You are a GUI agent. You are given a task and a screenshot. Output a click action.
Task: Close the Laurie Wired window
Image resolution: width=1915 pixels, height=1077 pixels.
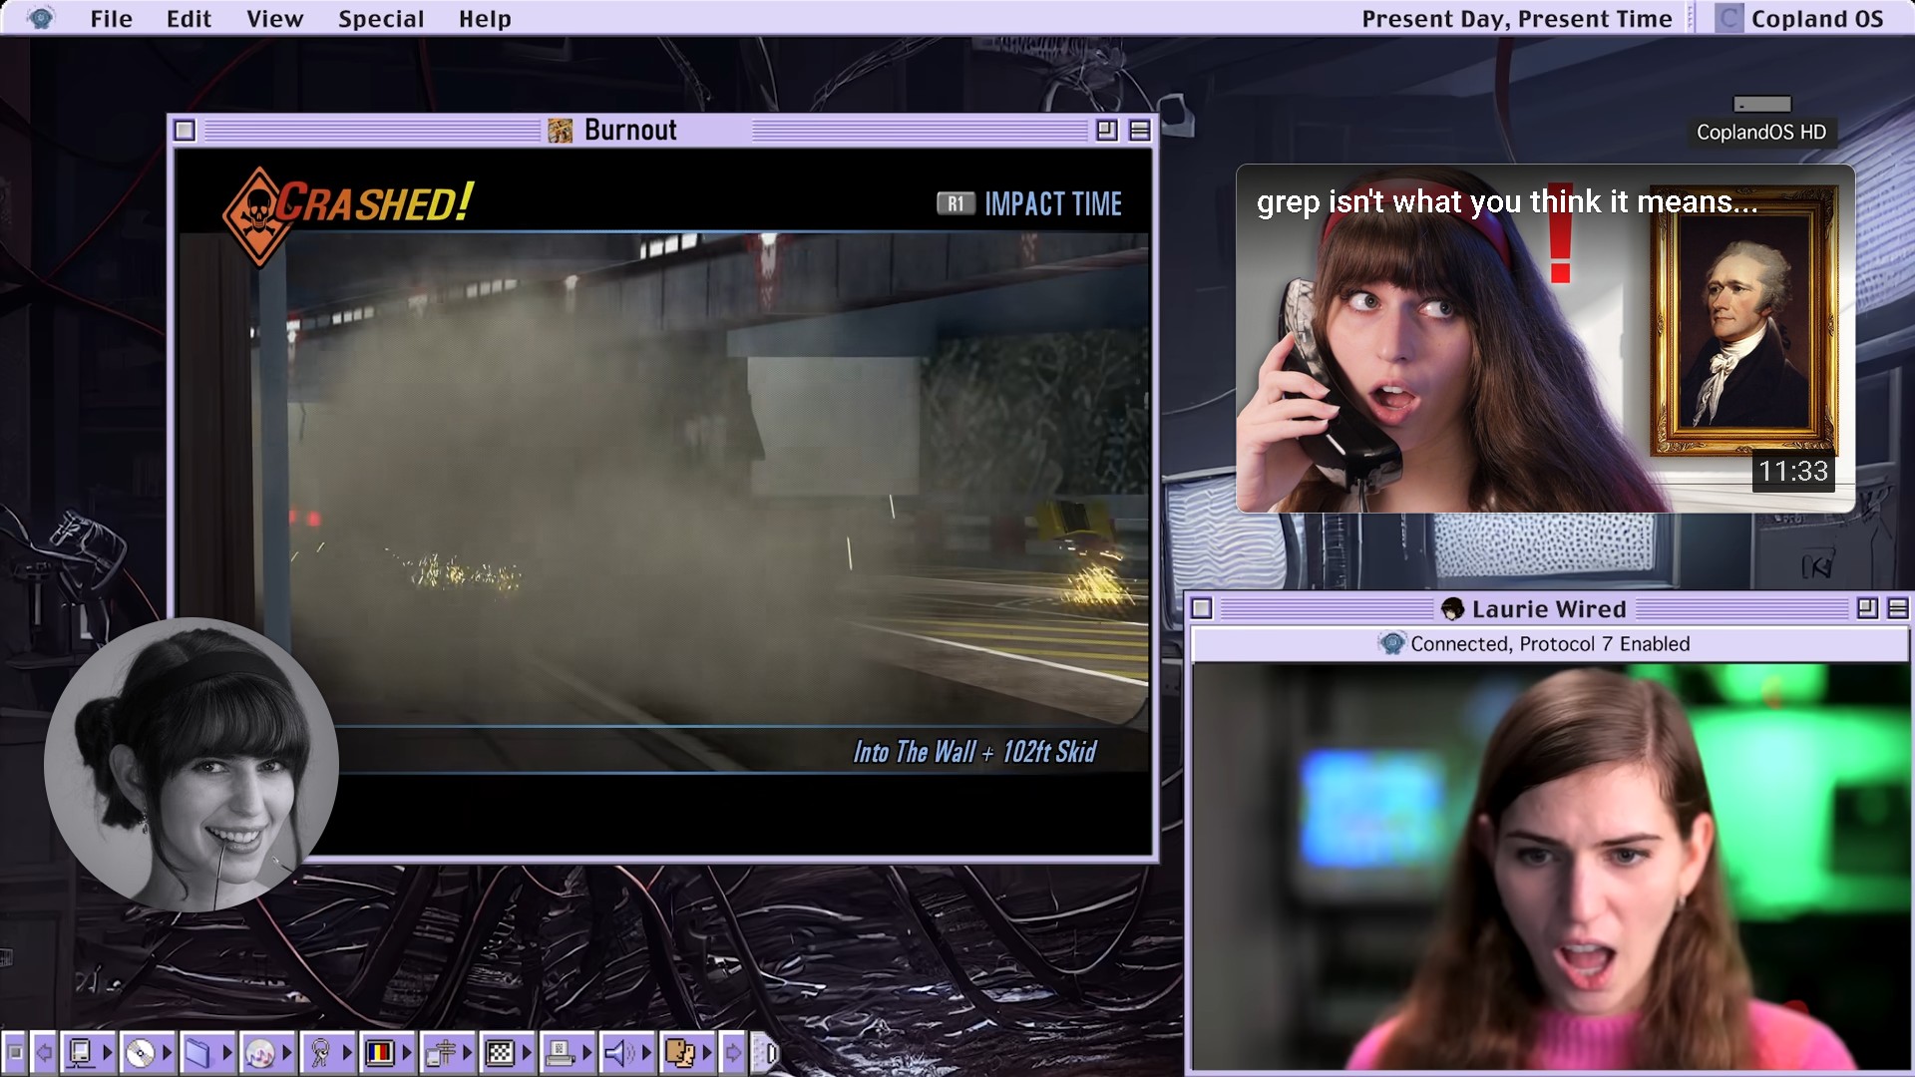tap(1202, 608)
